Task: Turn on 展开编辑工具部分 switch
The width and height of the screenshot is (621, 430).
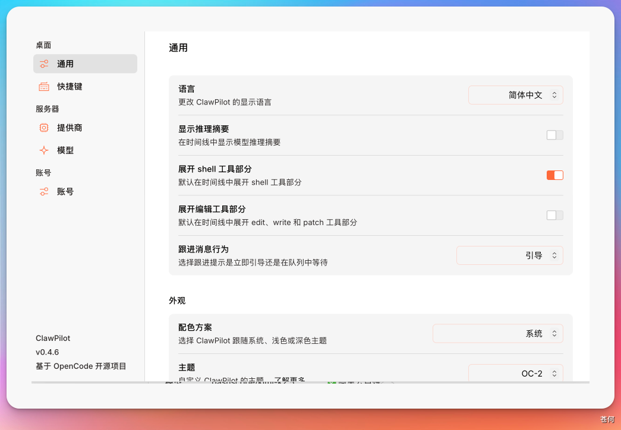Action: click(x=554, y=215)
